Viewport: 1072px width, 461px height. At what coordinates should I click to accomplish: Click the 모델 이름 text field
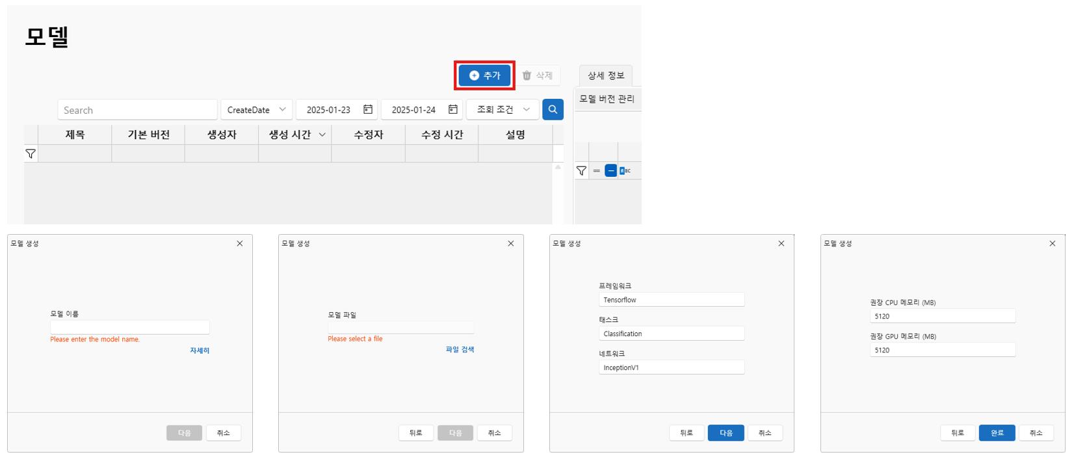point(130,327)
